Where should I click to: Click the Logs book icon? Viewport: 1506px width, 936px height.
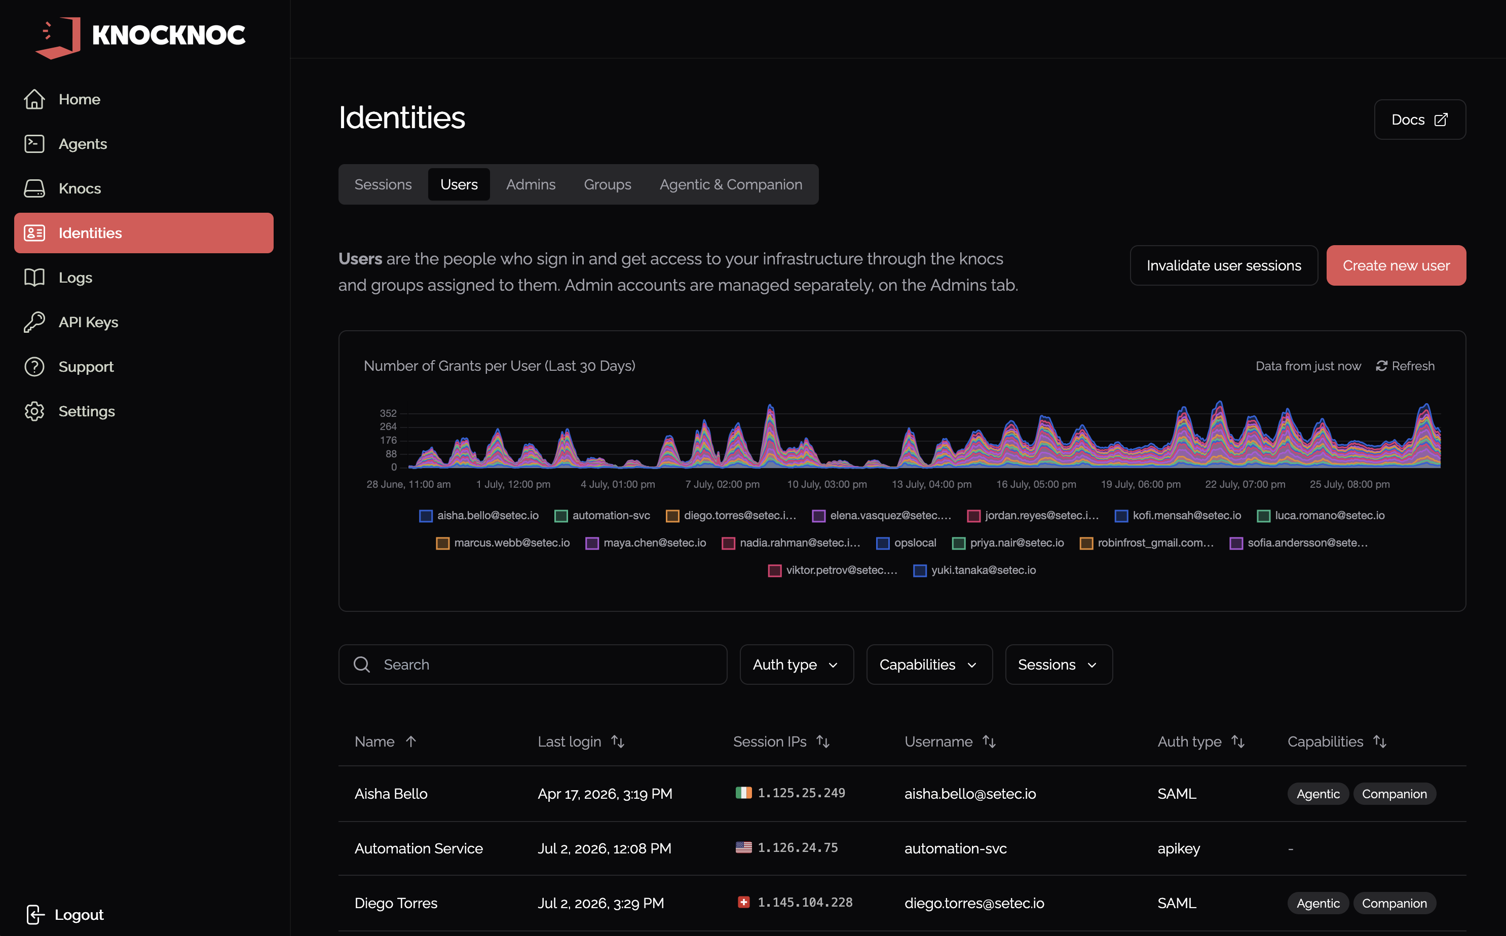(x=34, y=278)
